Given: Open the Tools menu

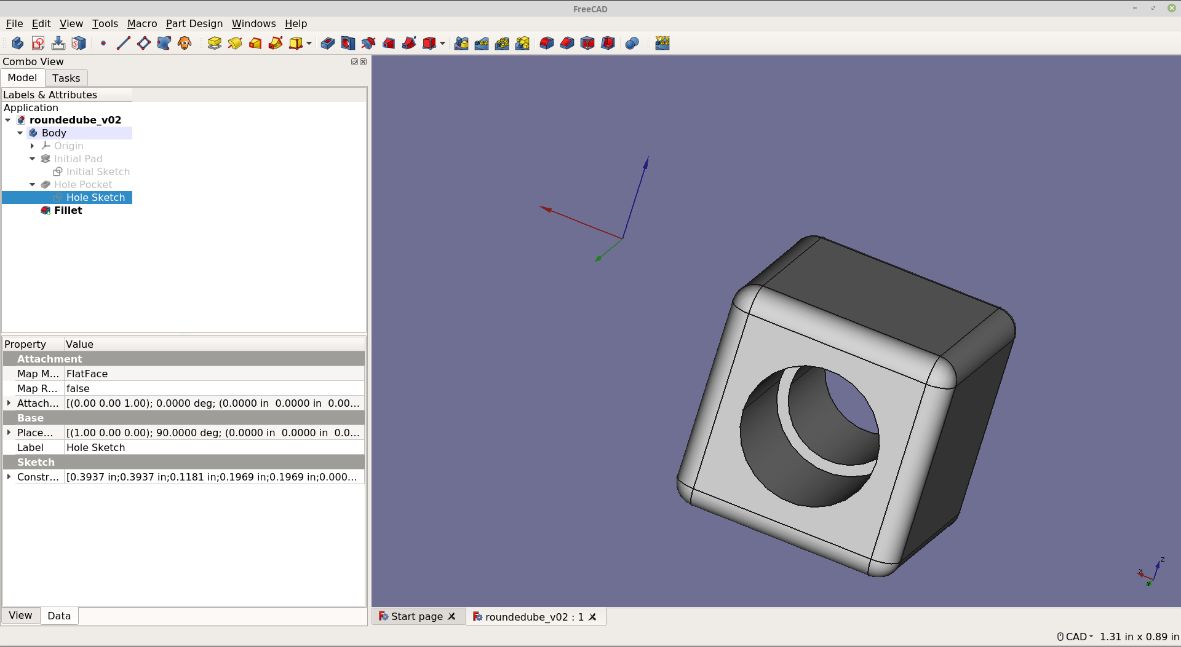Looking at the screenshot, I should tap(105, 23).
